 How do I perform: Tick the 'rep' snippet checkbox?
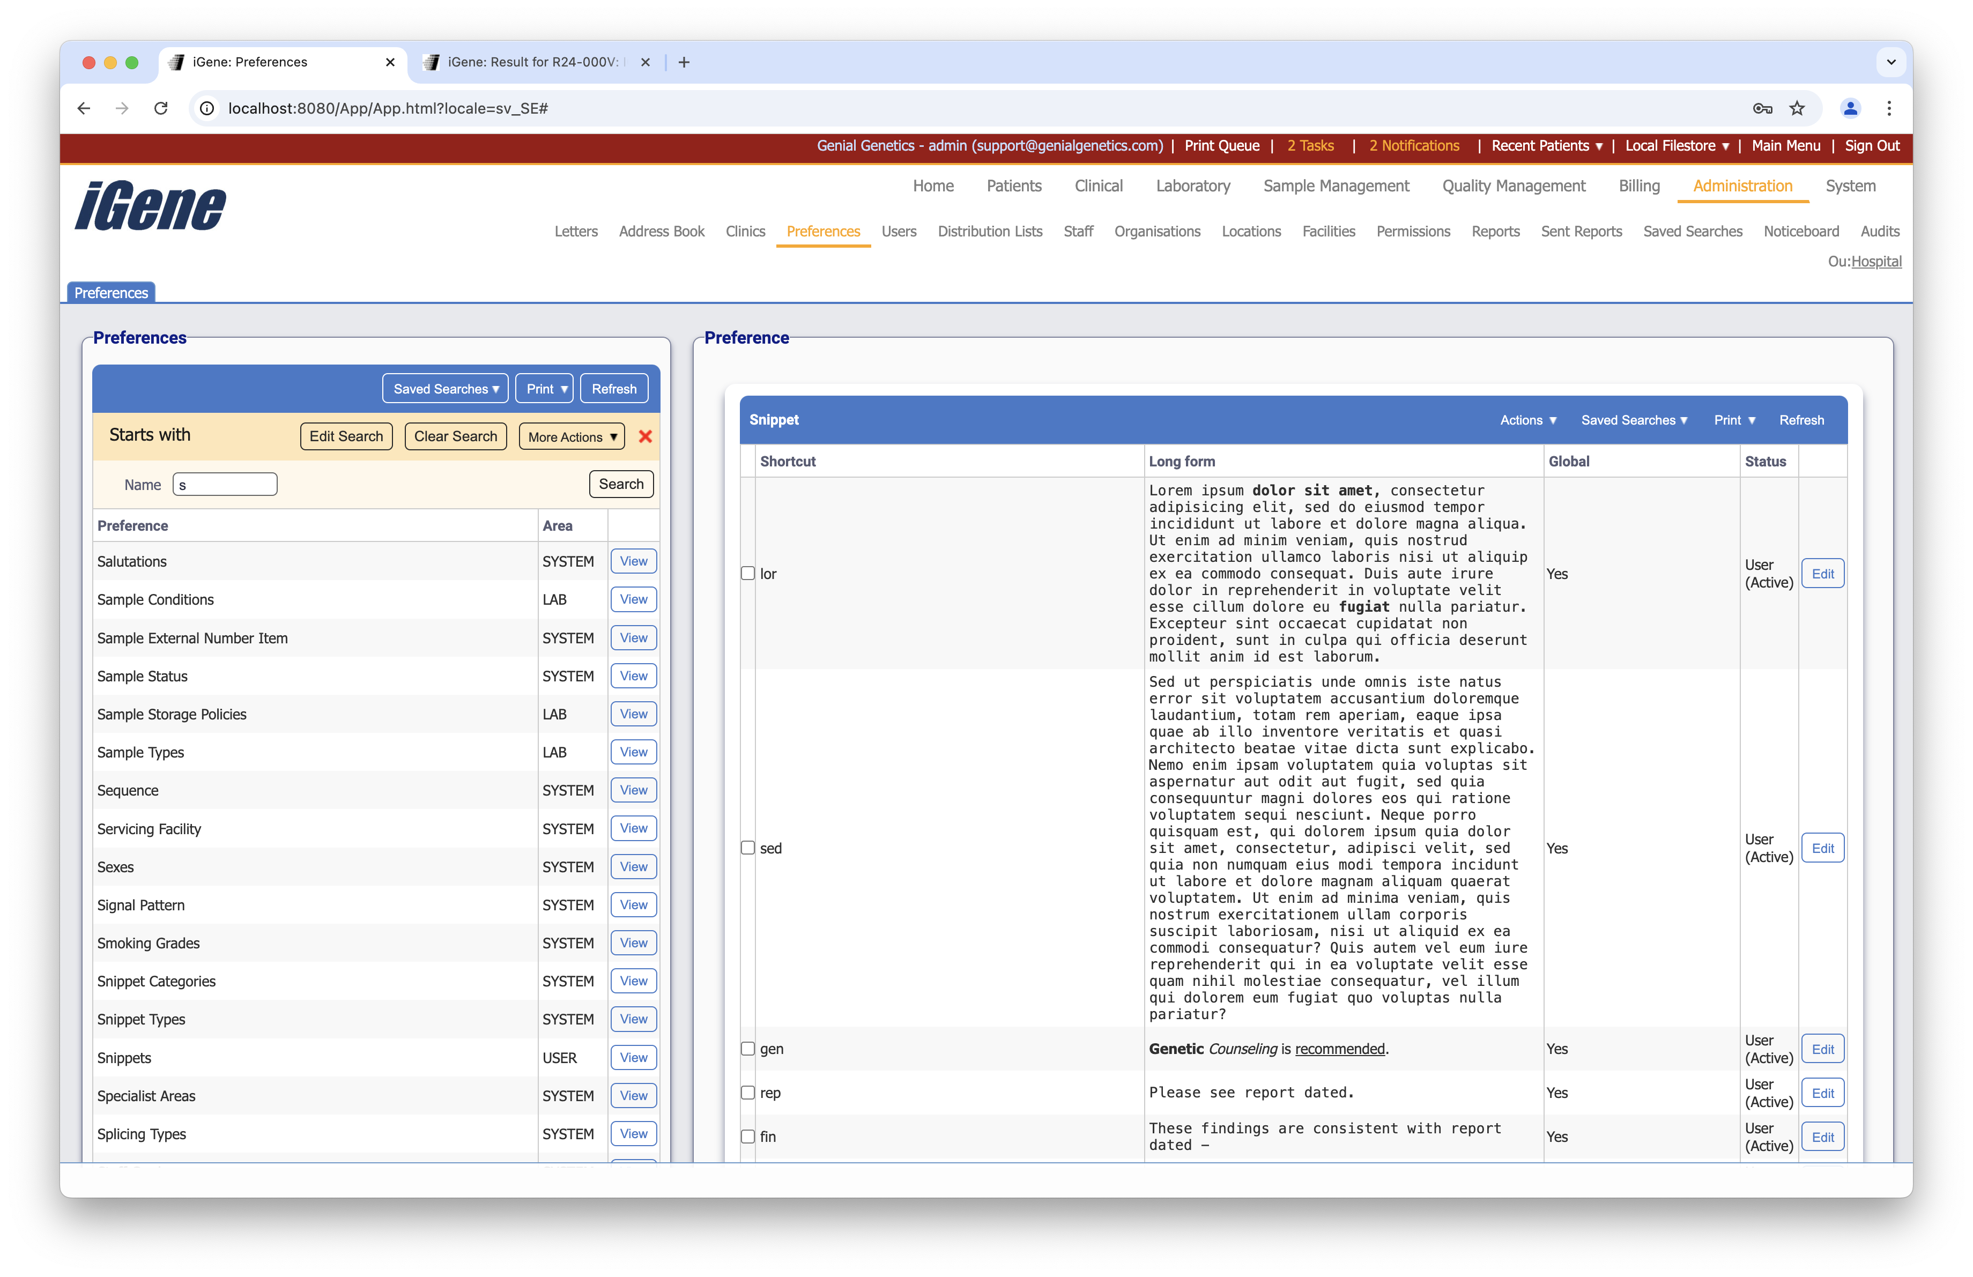[748, 1092]
